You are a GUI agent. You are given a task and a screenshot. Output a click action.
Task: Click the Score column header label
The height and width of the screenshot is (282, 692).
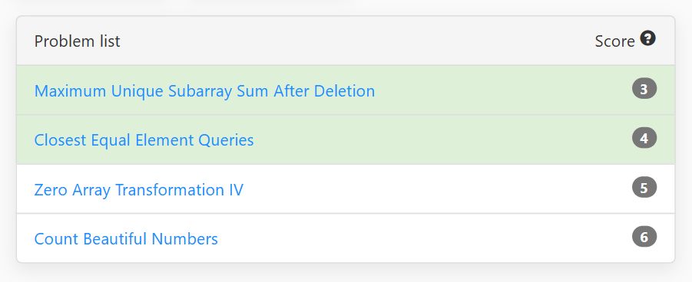point(614,41)
